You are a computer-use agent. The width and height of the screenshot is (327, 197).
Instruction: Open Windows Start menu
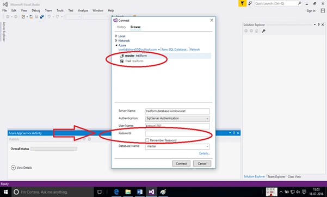point(5,192)
